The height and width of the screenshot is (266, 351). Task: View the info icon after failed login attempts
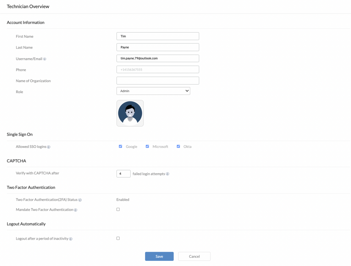(167, 174)
